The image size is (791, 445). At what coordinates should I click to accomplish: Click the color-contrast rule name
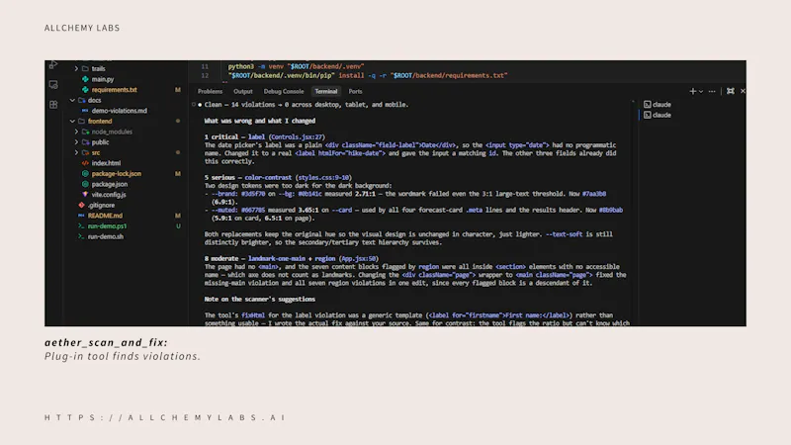pyautogui.click(x=268, y=178)
